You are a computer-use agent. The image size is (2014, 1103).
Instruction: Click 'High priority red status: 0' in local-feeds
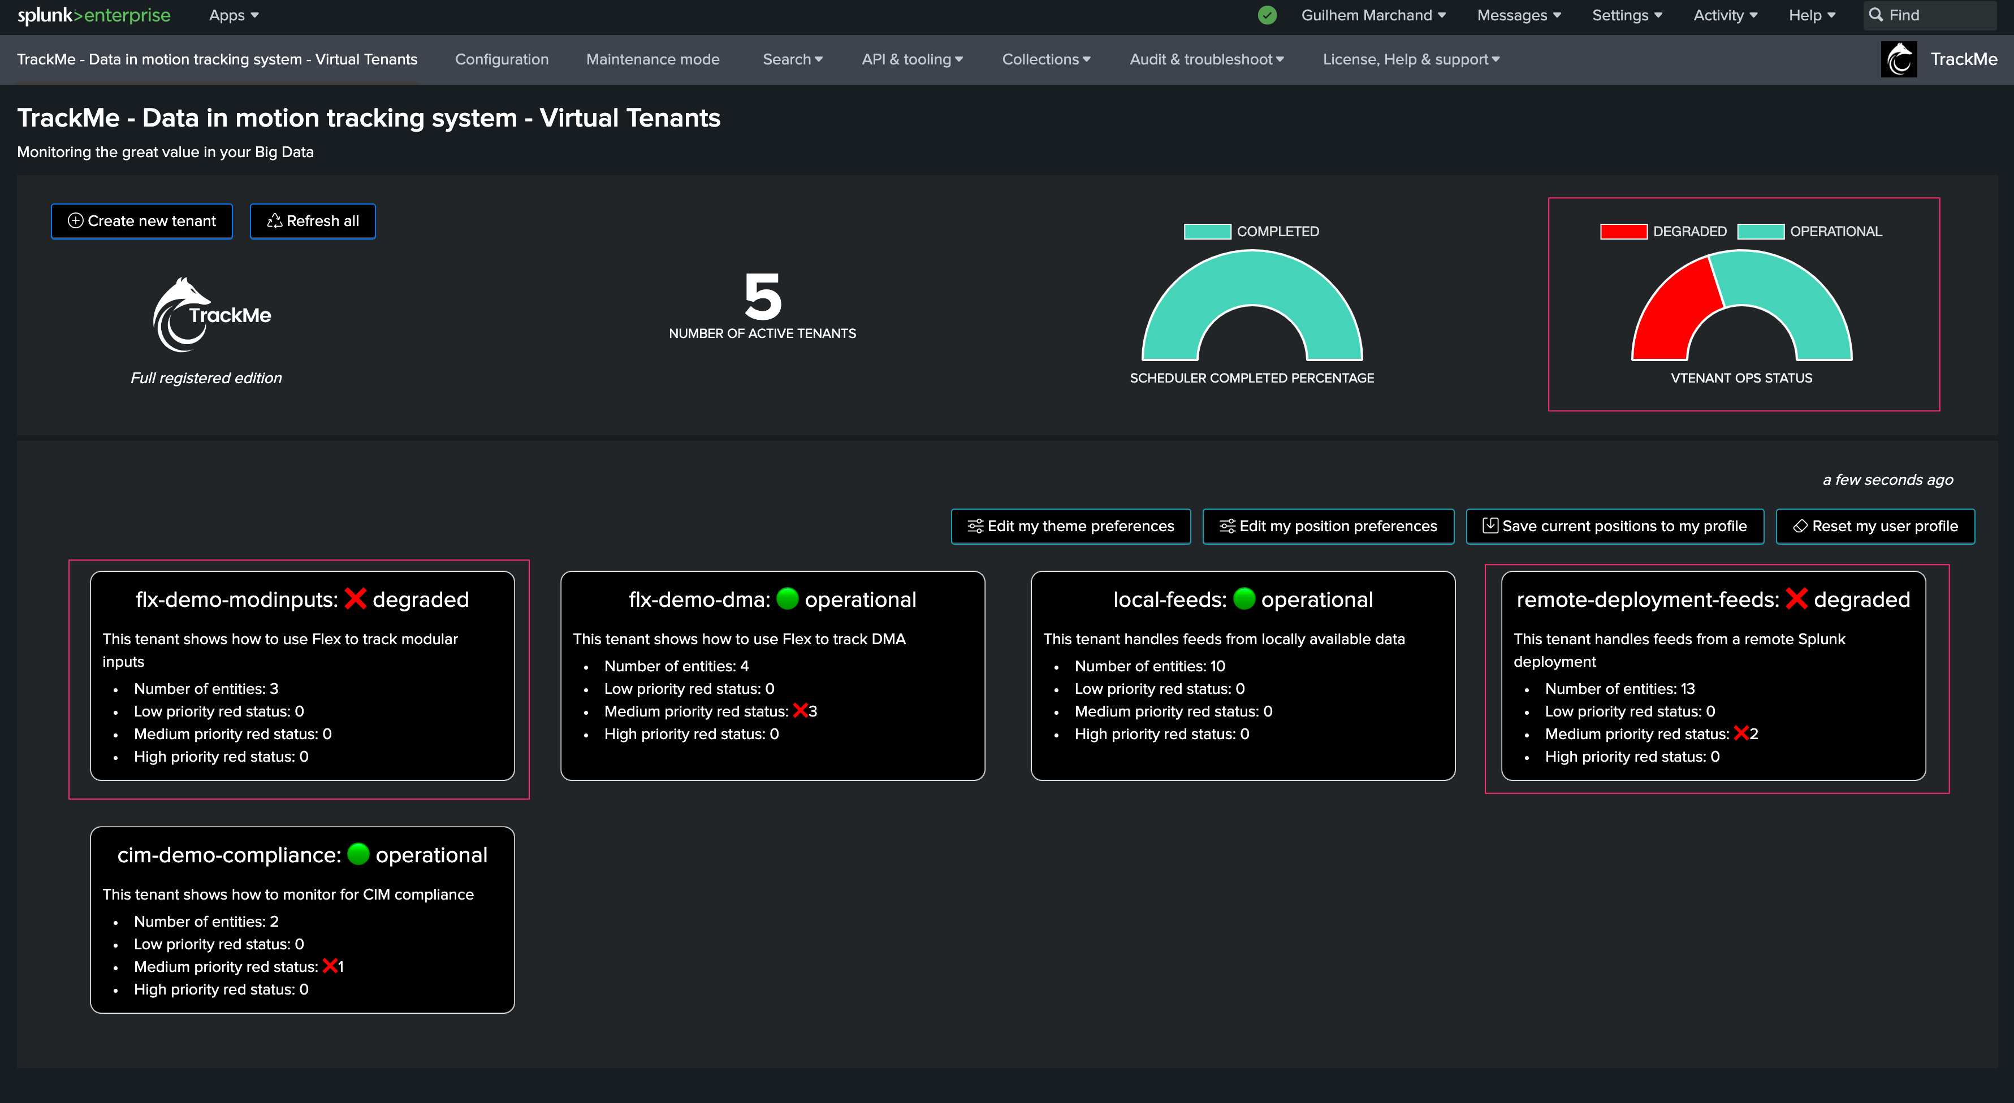click(x=1162, y=733)
